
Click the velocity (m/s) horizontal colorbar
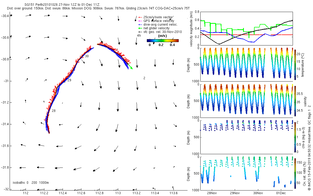tap(163, 41)
